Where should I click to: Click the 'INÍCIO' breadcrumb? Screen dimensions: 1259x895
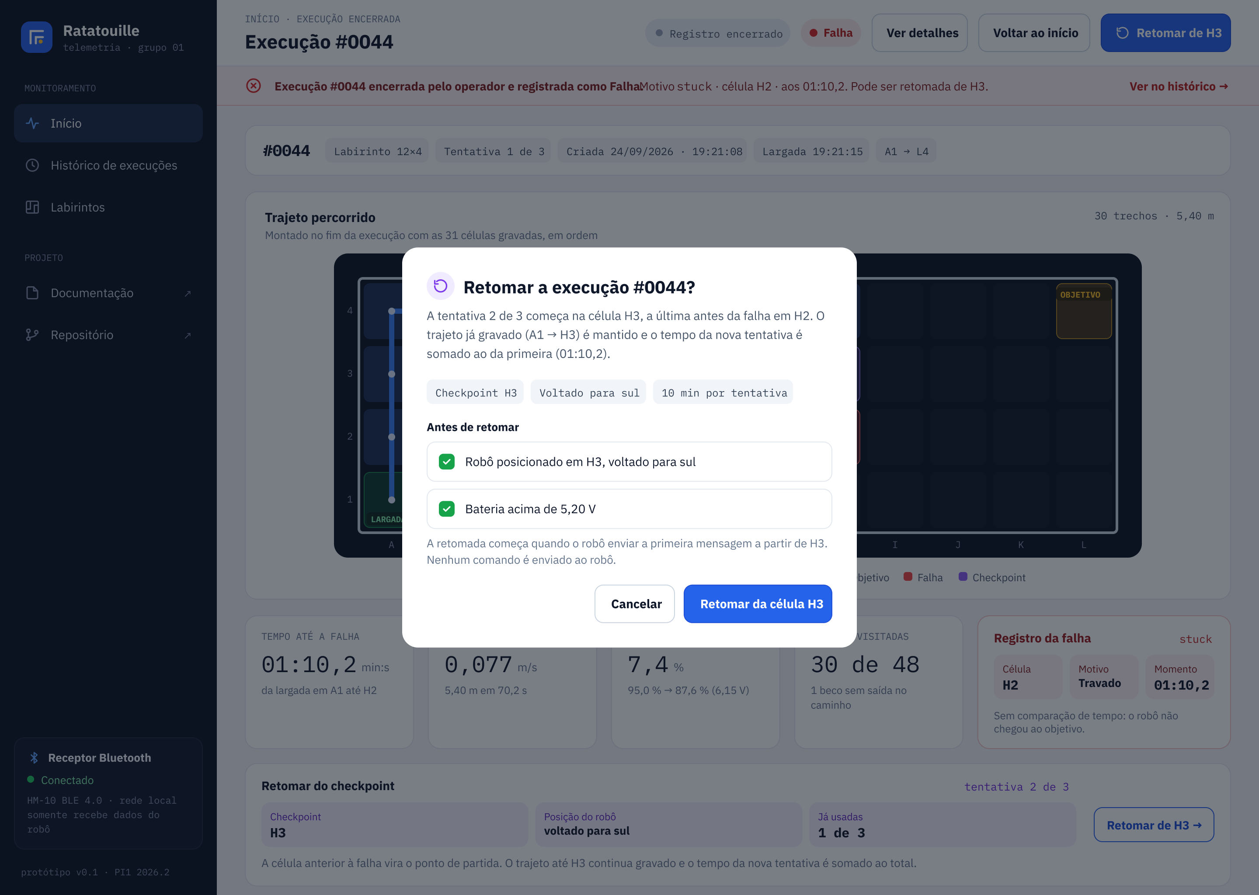click(262, 19)
